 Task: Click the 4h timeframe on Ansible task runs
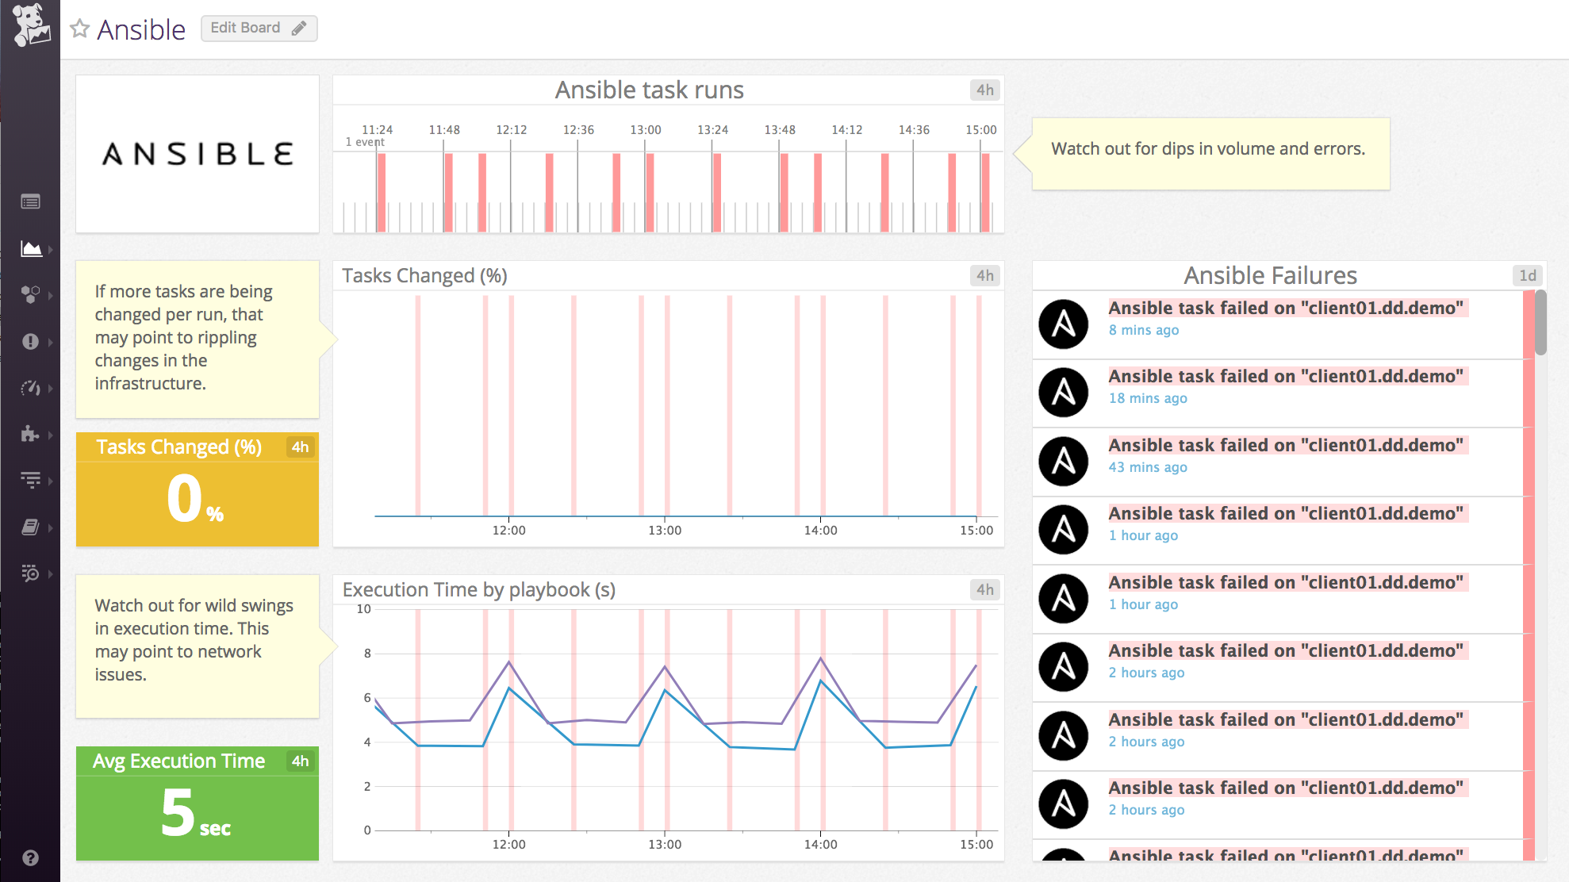coord(984,90)
